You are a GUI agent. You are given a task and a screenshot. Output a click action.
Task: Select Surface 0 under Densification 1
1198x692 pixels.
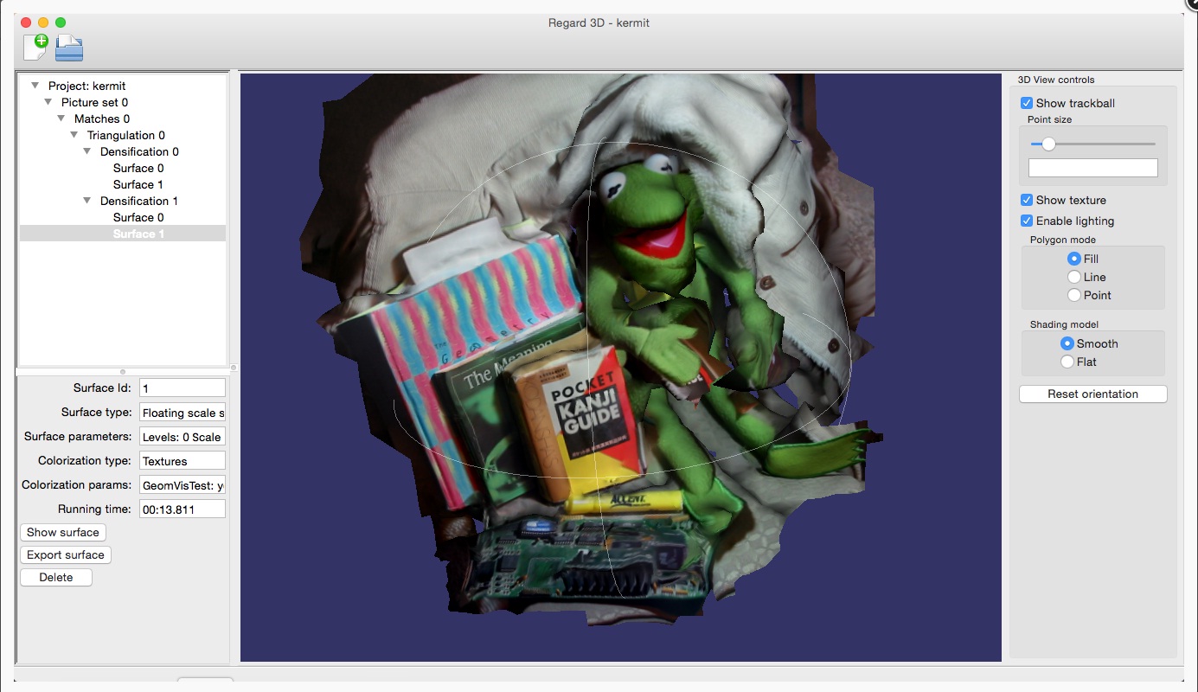138,217
